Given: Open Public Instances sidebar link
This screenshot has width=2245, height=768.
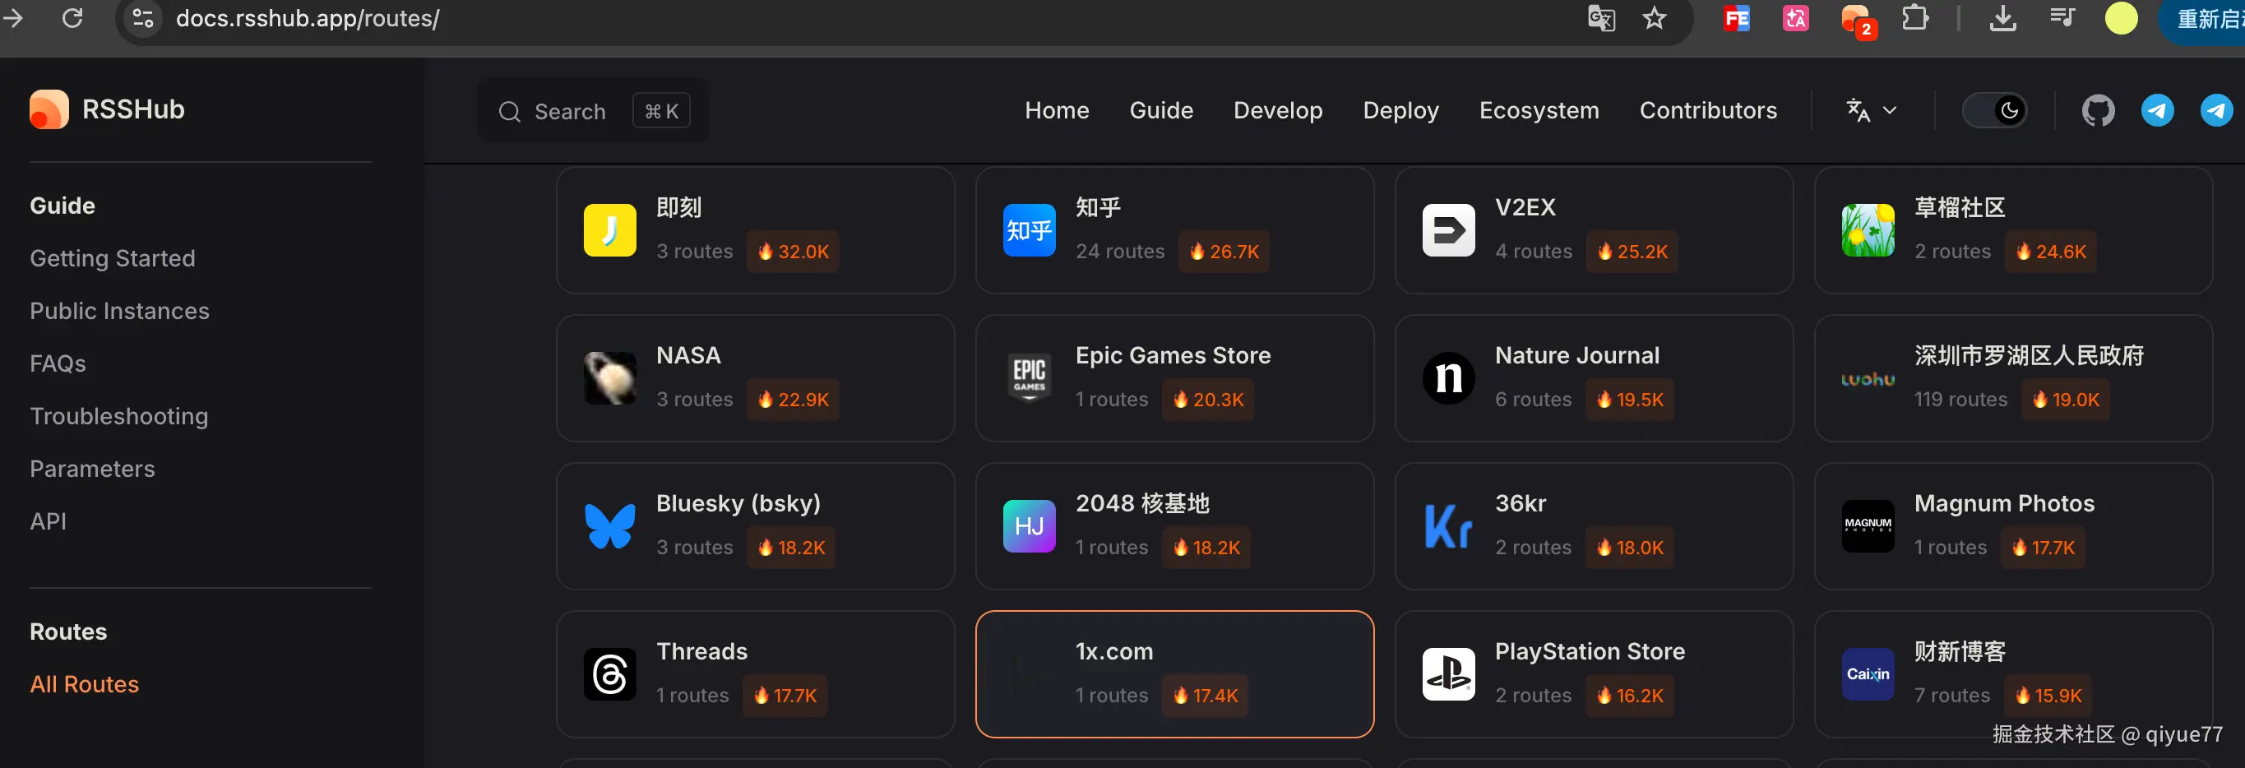Looking at the screenshot, I should pos(119,311).
